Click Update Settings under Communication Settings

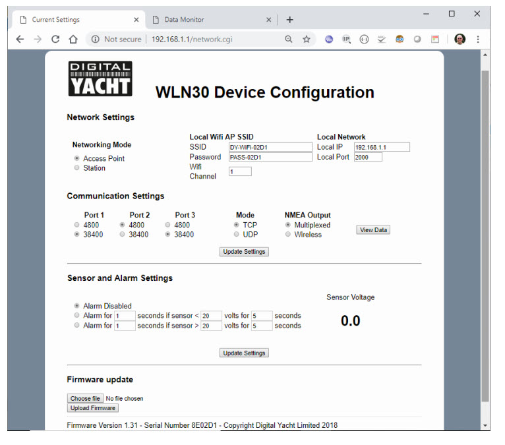pos(244,252)
